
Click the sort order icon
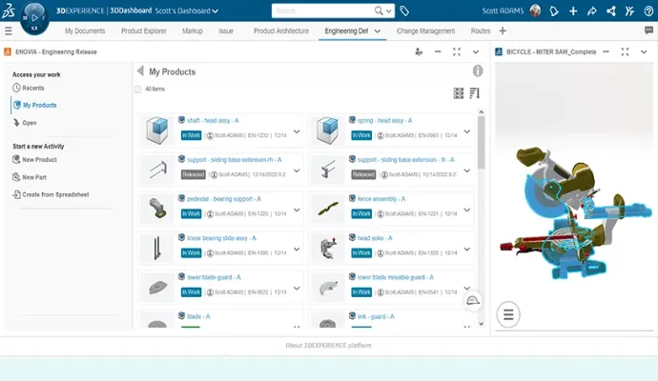click(475, 93)
